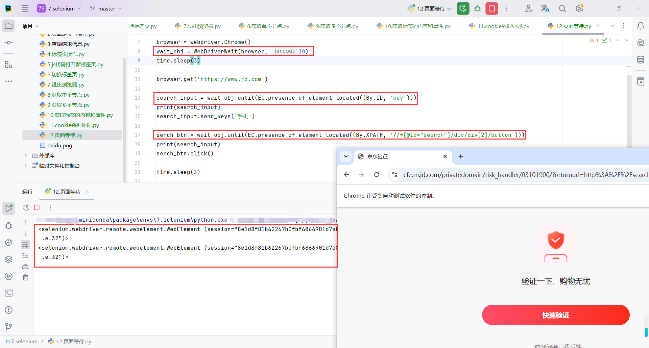
Task: Switch to the 7.退出浏览器.py editor tab
Action: pos(198,26)
